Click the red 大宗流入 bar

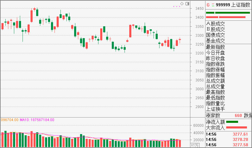pyautogui.click(x=236, y=128)
